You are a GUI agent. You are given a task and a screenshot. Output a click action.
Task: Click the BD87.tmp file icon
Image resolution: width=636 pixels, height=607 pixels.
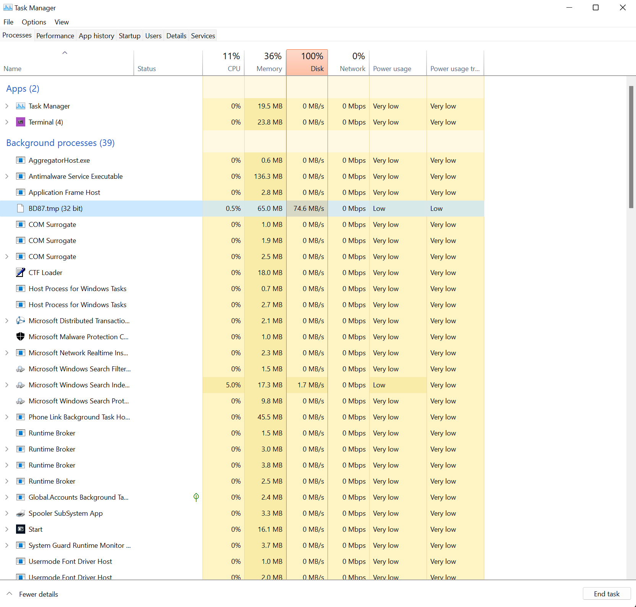pyautogui.click(x=21, y=209)
